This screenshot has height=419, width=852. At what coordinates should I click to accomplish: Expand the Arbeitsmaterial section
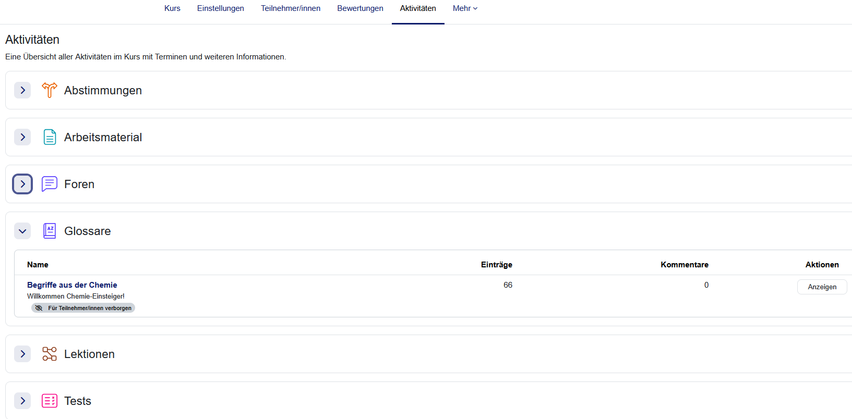point(22,137)
